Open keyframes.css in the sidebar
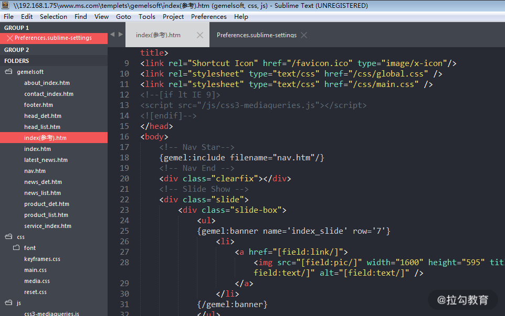505x316 pixels. click(42, 259)
